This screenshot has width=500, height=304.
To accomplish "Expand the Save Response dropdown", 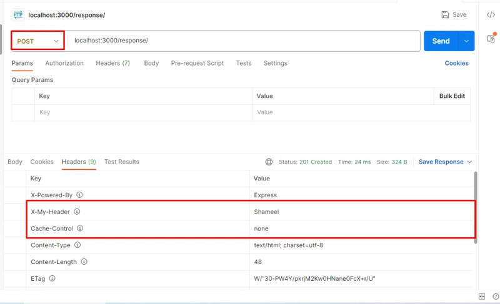I will click(x=469, y=162).
